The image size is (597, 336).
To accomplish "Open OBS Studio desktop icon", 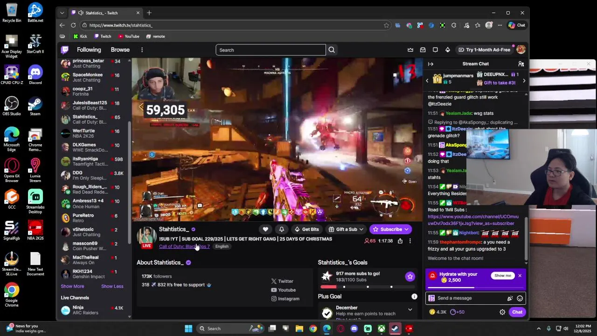I will coord(12,106).
